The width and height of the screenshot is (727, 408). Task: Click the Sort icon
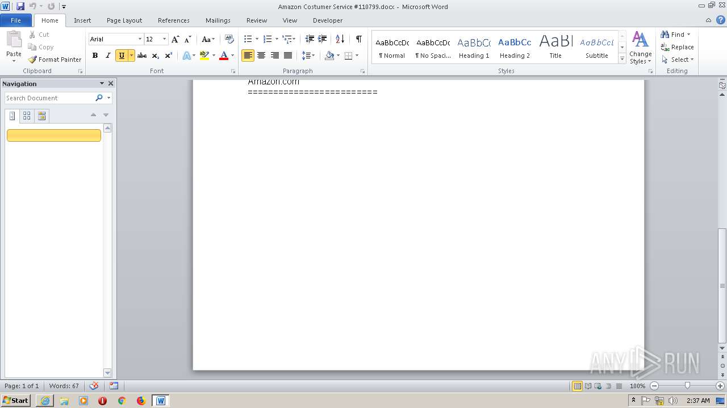tap(340, 39)
